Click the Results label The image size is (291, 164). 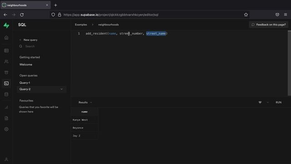83,102
